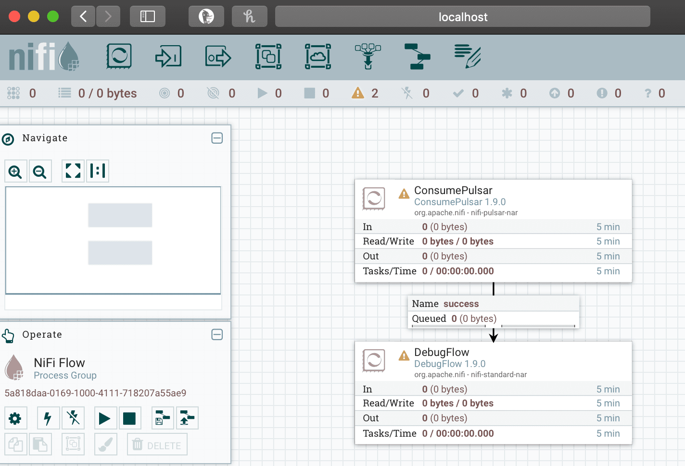The height and width of the screenshot is (466, 685).
Task: Select the DebugFlow processor
Action: coord(494,393)
